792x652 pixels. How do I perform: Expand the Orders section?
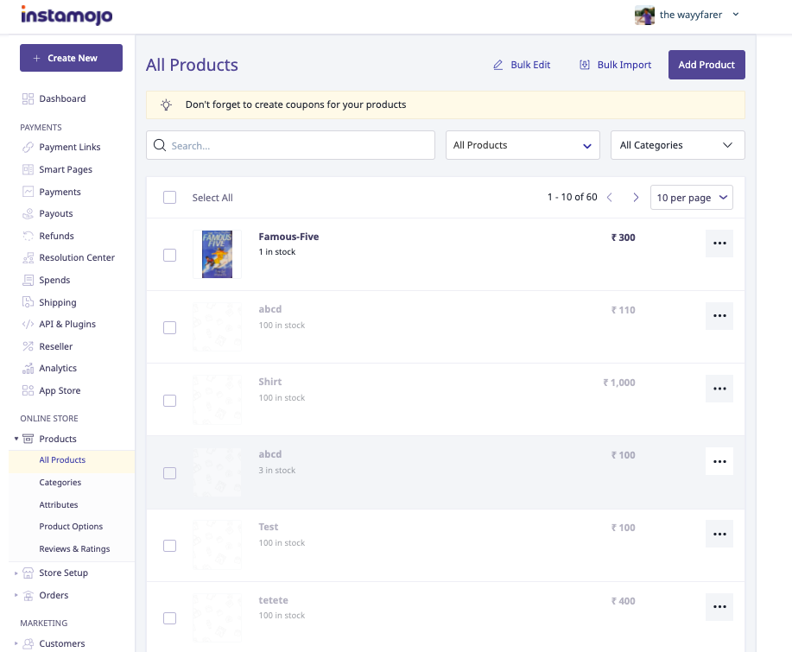(16, 595)
